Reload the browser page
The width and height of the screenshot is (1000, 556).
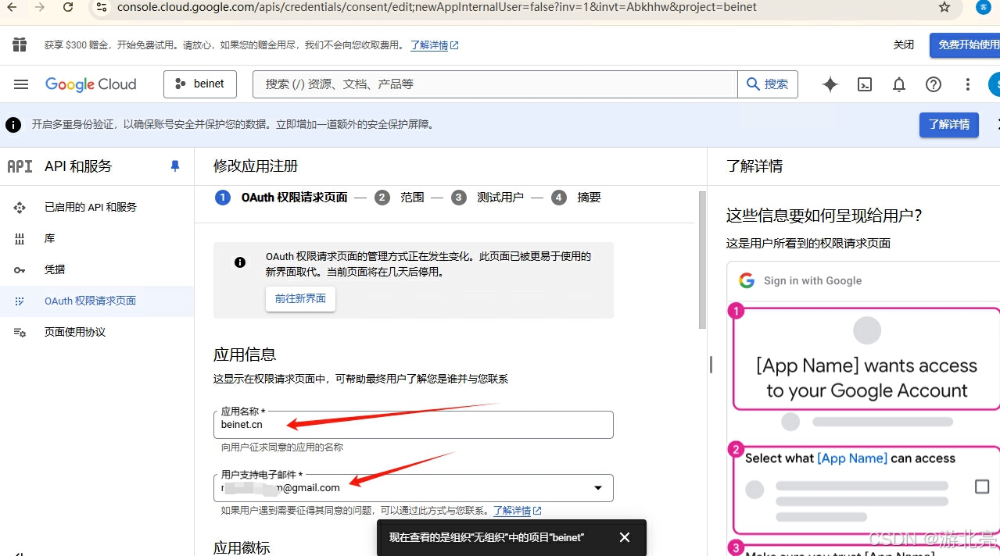(68, 7)
